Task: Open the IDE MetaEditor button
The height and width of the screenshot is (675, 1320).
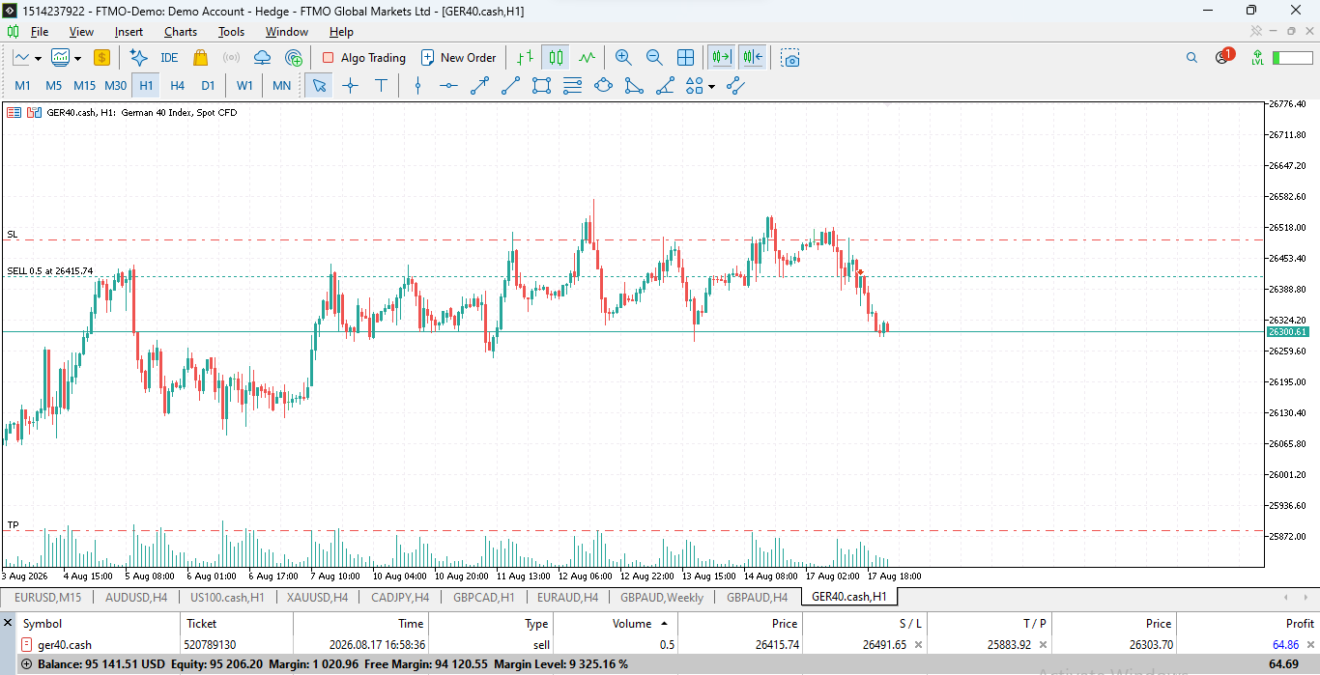Action: coord(169,58)
